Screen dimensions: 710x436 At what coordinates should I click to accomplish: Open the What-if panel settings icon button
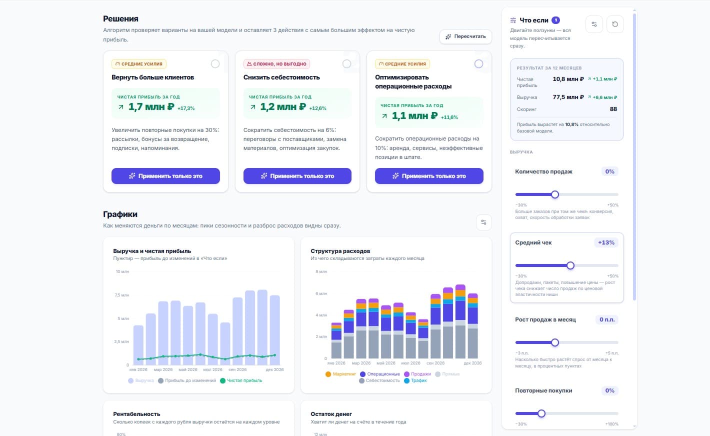click(x=594, y=24)
